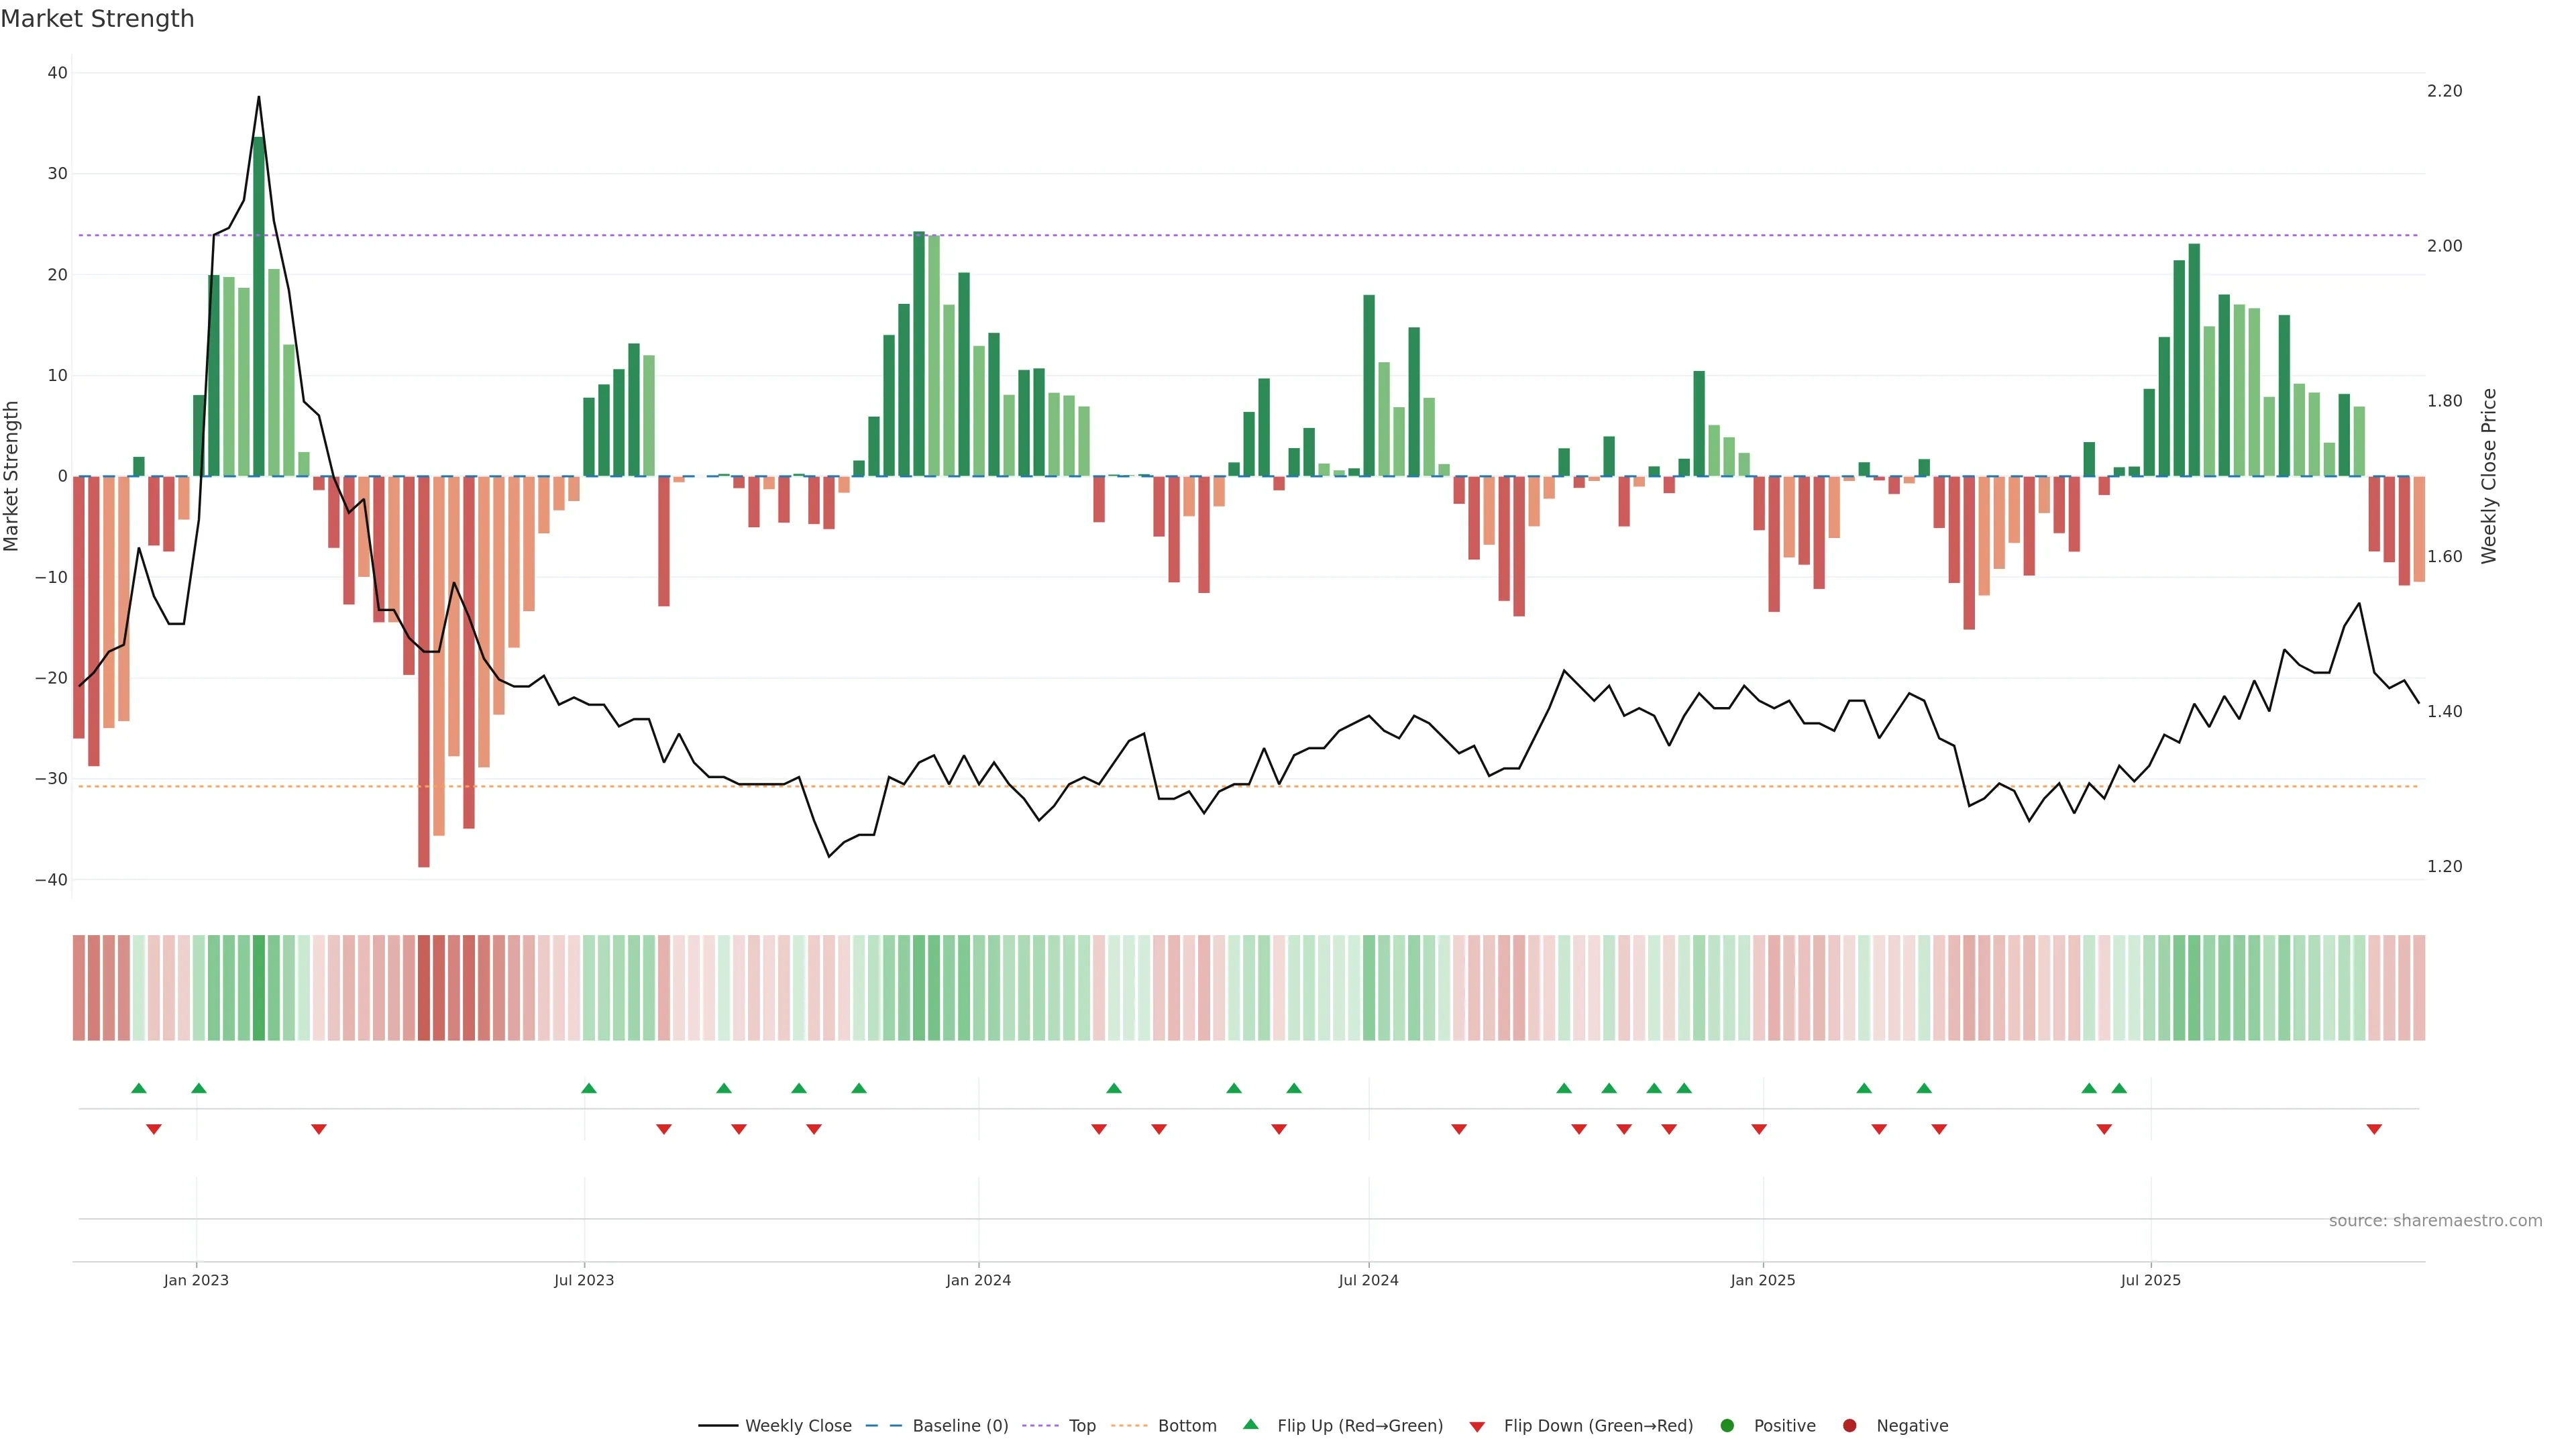This screenshot has width=2576, height=1449.
Task: Click the source: sharemaestro.com text
Action: click(2435, 1220)
